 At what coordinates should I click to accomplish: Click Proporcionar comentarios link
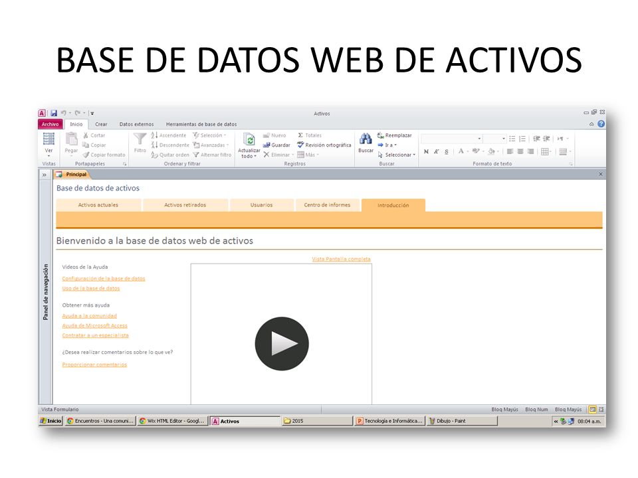(94, 364)
